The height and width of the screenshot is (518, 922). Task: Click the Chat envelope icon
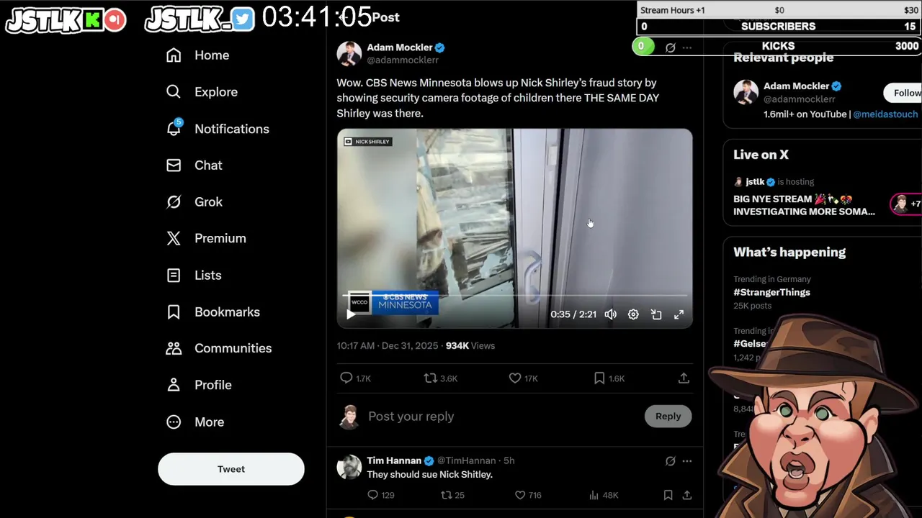[174, 165]
